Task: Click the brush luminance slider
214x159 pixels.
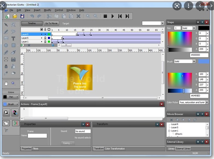Action: pos(180,91)
